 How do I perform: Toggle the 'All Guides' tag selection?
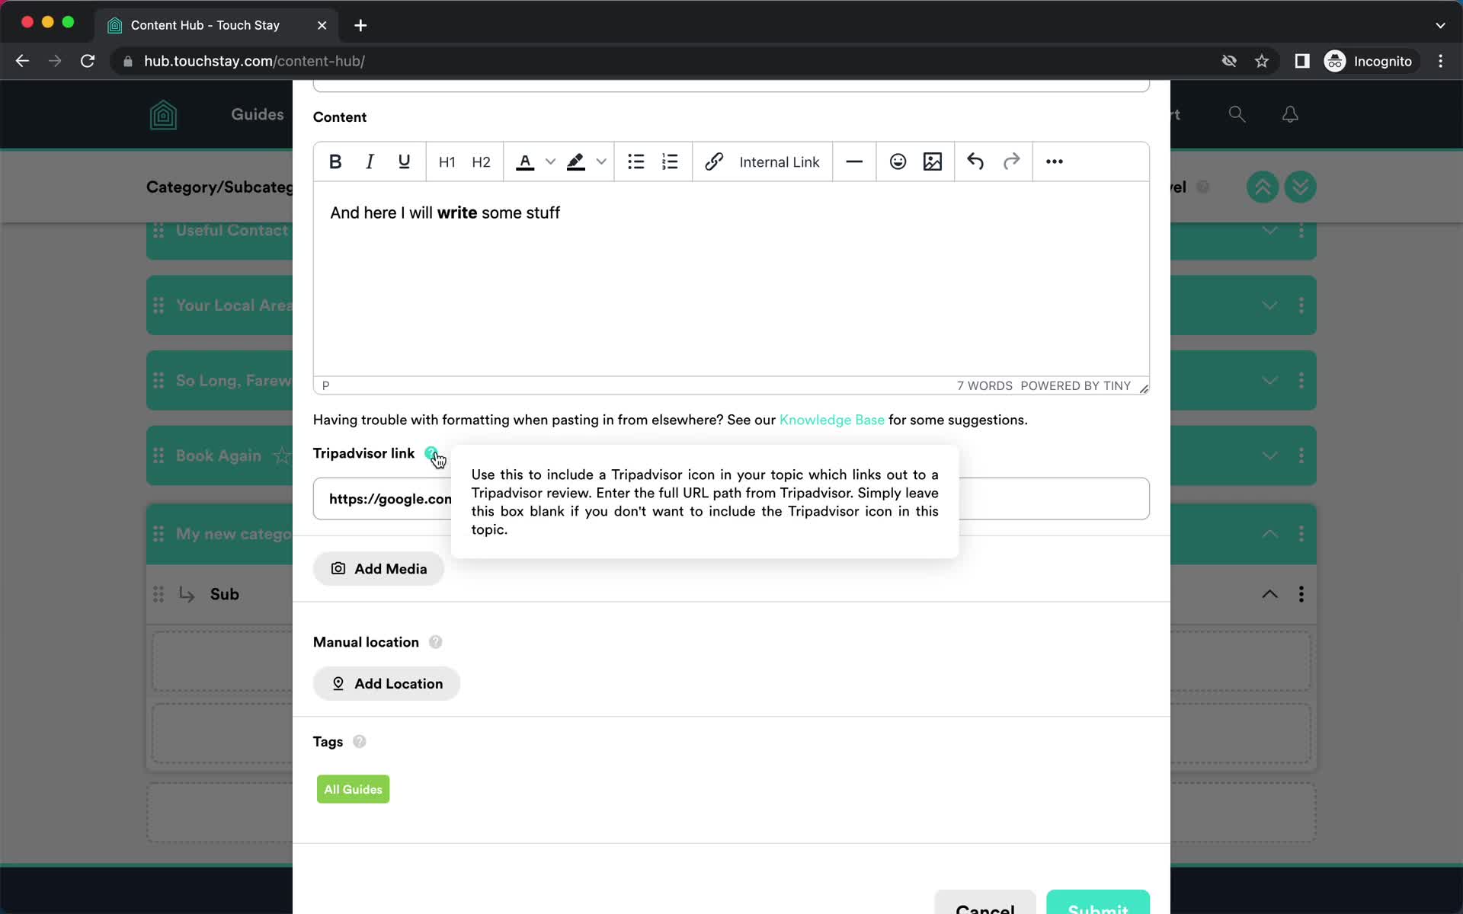click(x=353, y=788)
